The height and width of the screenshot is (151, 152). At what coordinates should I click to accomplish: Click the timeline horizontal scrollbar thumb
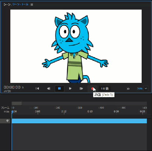click(17, 103)
